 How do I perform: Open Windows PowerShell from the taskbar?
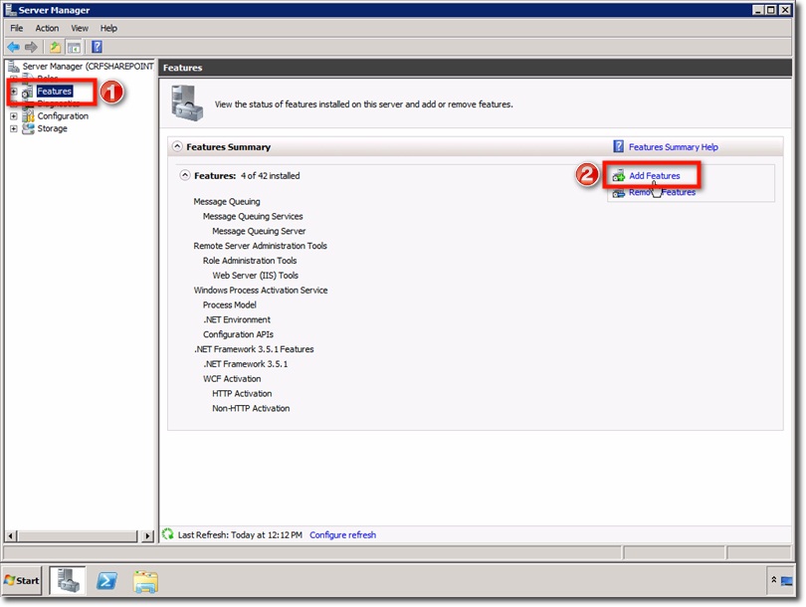tap(105, 580)
